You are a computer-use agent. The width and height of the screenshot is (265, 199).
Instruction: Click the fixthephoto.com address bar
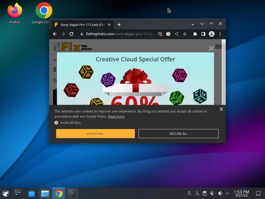[120, 34]
